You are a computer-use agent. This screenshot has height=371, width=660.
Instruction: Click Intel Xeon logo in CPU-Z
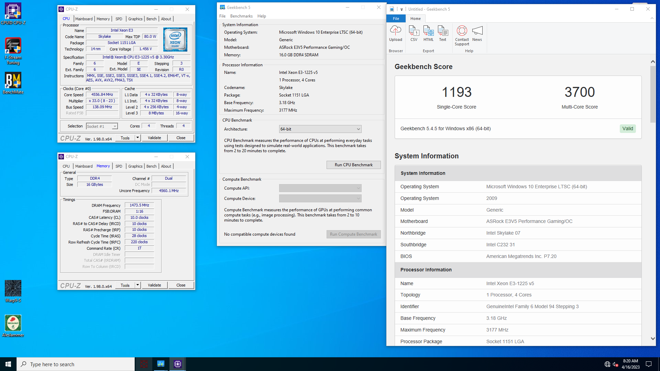[175, 40]
